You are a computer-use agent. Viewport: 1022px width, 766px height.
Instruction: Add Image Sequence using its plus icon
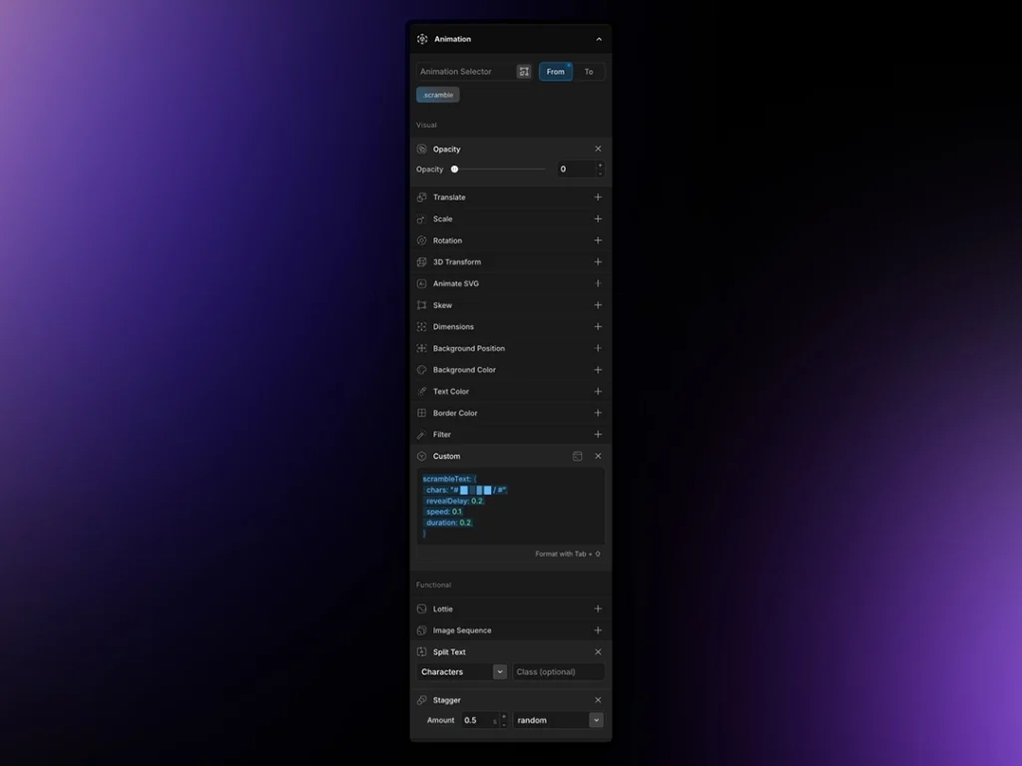click(598, 630)
